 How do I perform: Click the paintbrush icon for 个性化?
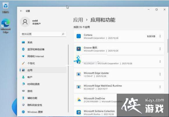[23, 63]
